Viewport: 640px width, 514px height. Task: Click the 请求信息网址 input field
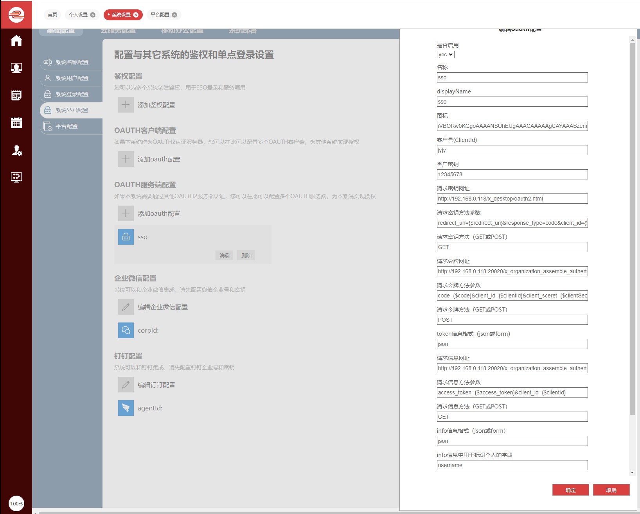512,368
